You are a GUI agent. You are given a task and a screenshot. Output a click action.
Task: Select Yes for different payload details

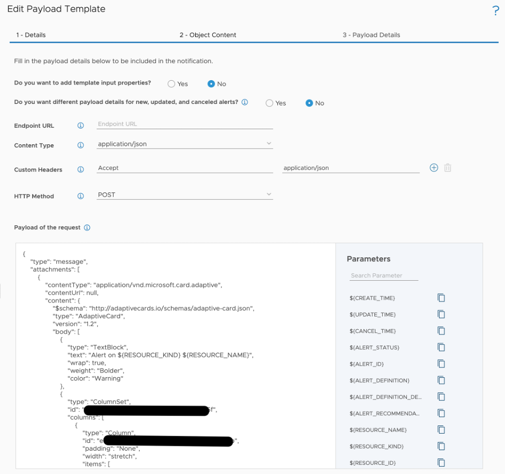pos(269,103)
